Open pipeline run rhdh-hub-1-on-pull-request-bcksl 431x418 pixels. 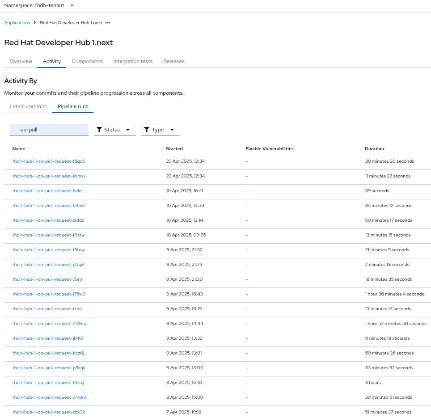tap(48, 191)
